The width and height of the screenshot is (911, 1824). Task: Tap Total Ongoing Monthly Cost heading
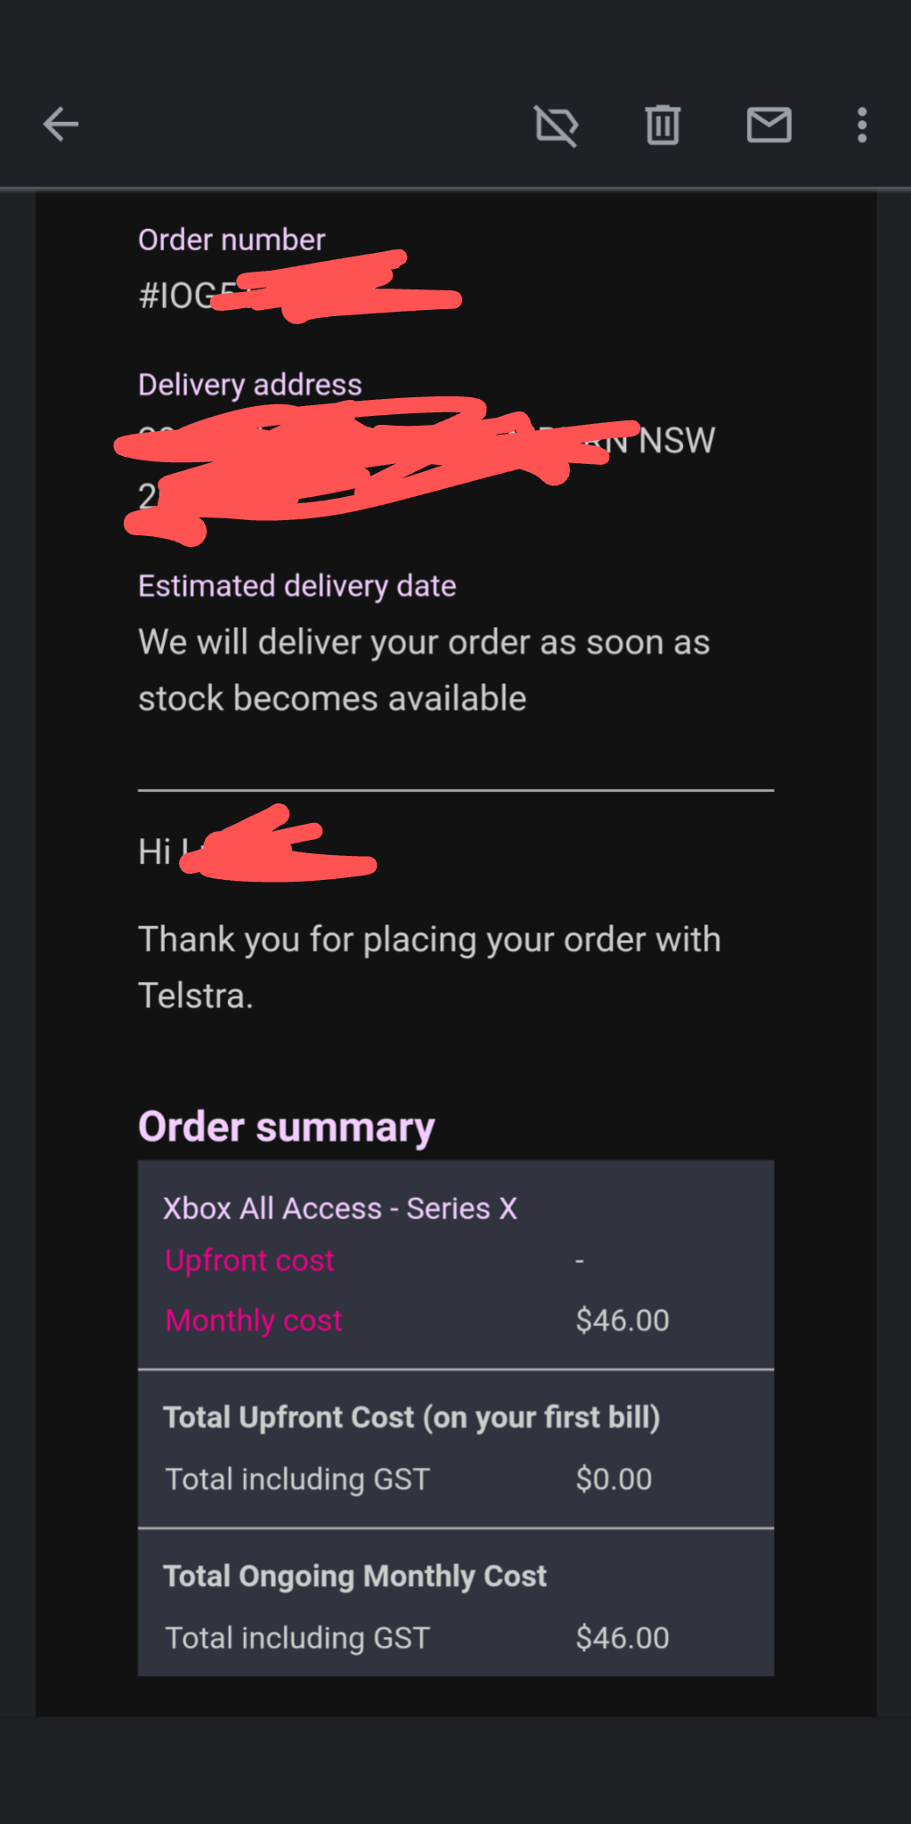pyautogui.click(x=354, y=1576)
